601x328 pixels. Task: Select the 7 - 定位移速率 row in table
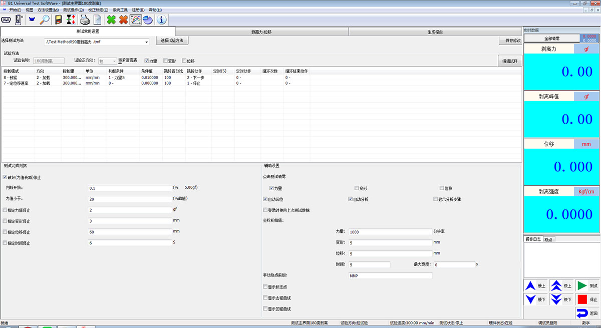[x=156, y=83]
